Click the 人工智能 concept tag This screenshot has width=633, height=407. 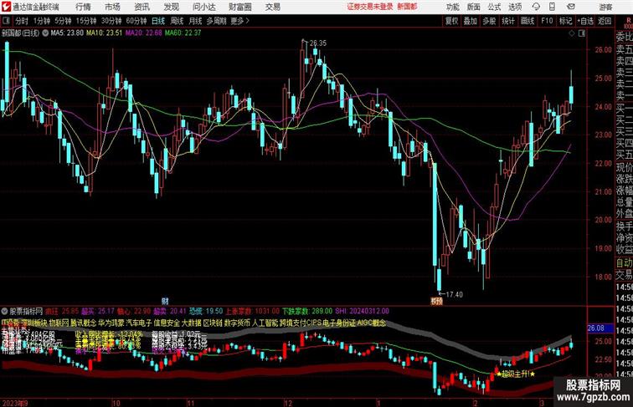click(x=265, y=323)
